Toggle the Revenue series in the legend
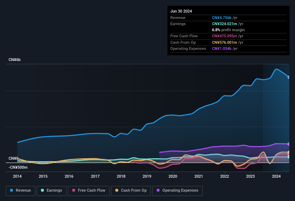This screenshot has width=295, height=201. click(20, 191)
